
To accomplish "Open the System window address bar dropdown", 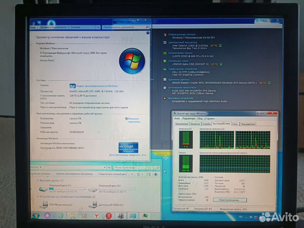I will coord(93,27).
